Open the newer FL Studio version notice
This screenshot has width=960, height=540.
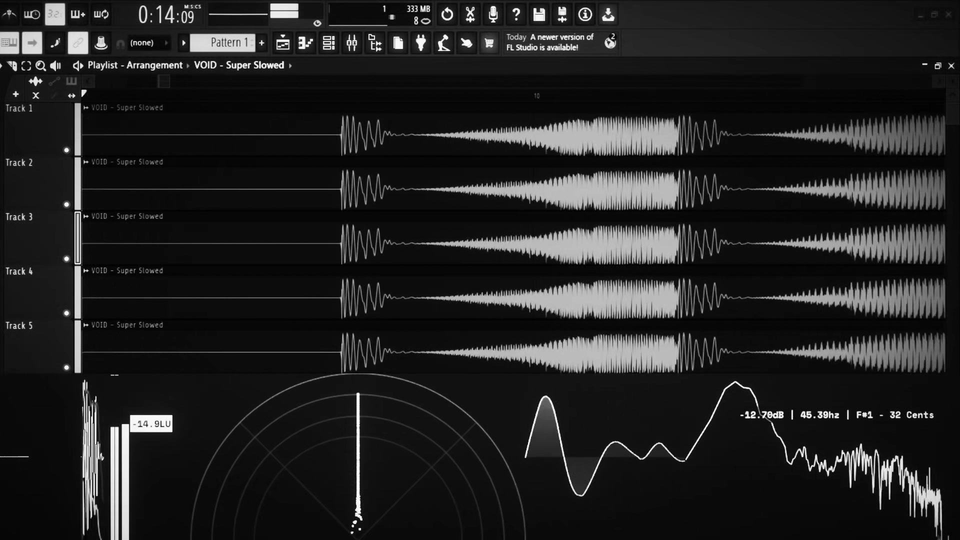(550, 42)
